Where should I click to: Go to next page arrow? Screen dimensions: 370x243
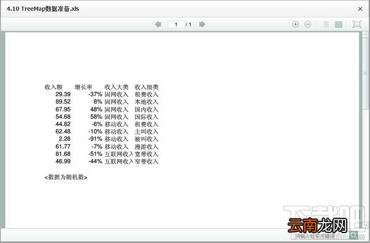click(202, 24)
